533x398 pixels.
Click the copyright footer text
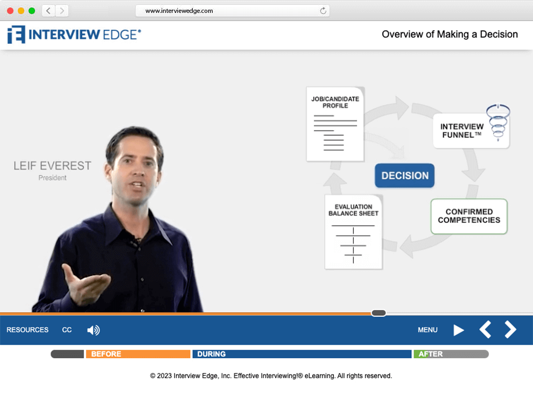(271, 376)
